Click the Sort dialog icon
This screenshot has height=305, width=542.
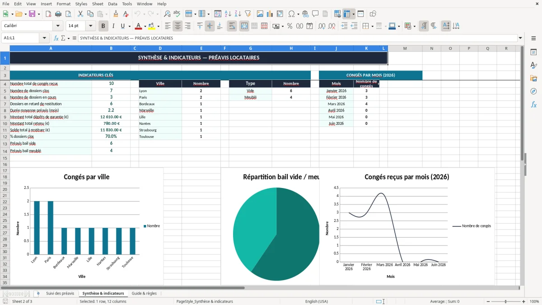coord(218,14)
